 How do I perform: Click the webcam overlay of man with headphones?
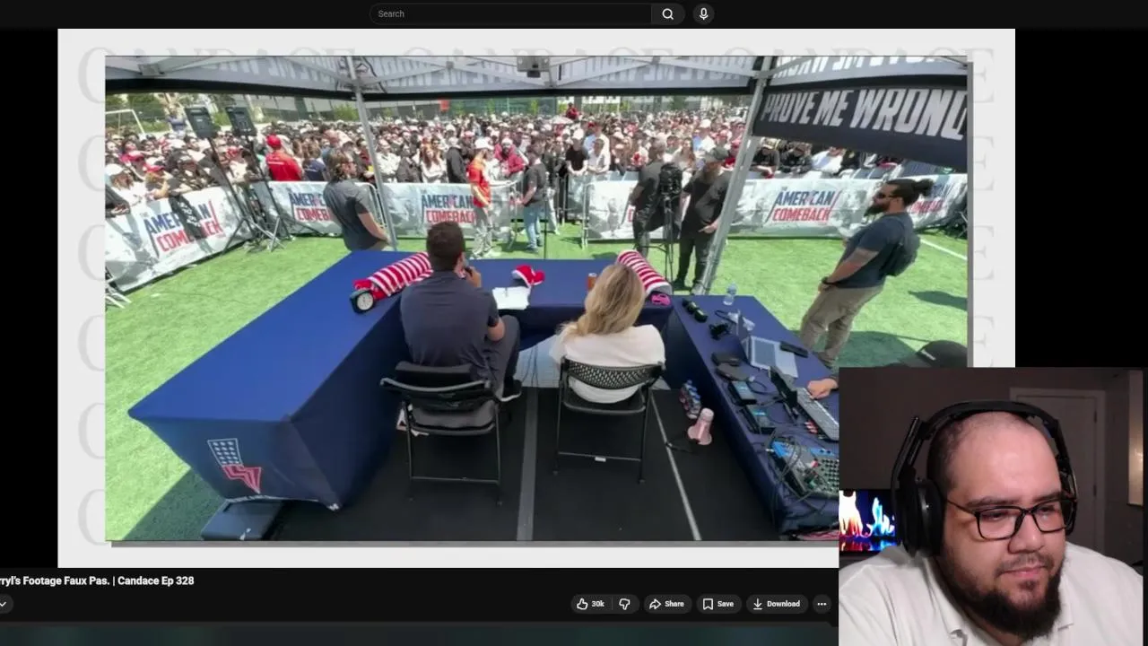[993, 507]
